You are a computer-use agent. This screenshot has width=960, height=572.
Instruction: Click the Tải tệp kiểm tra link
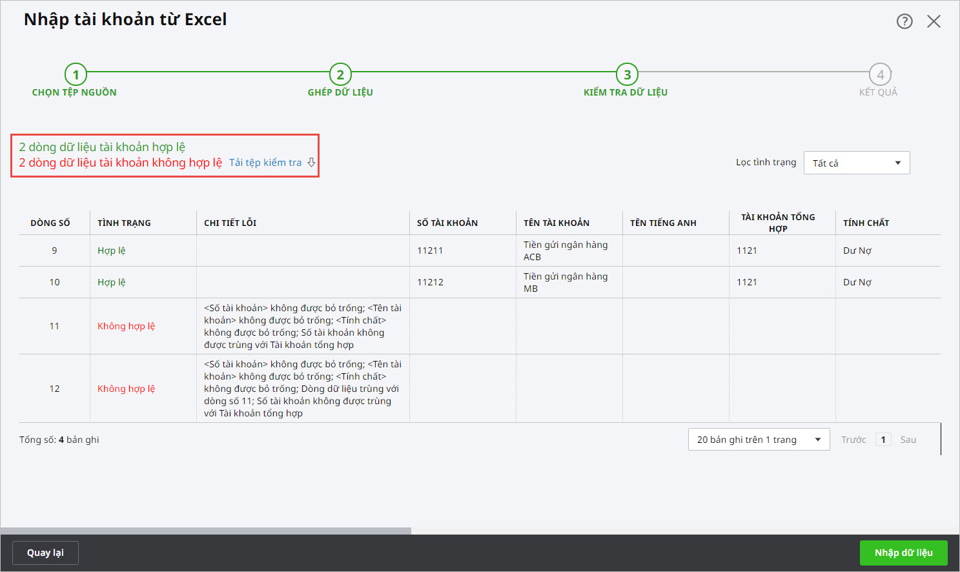265,163
